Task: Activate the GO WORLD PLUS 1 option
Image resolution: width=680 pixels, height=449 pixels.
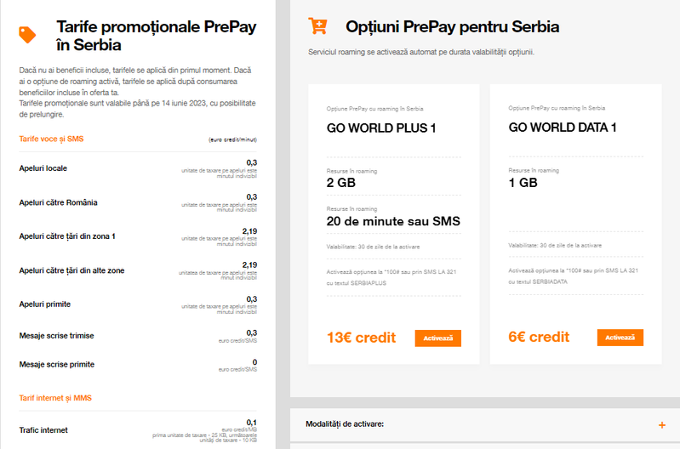Action: click(x=437, y=338)
